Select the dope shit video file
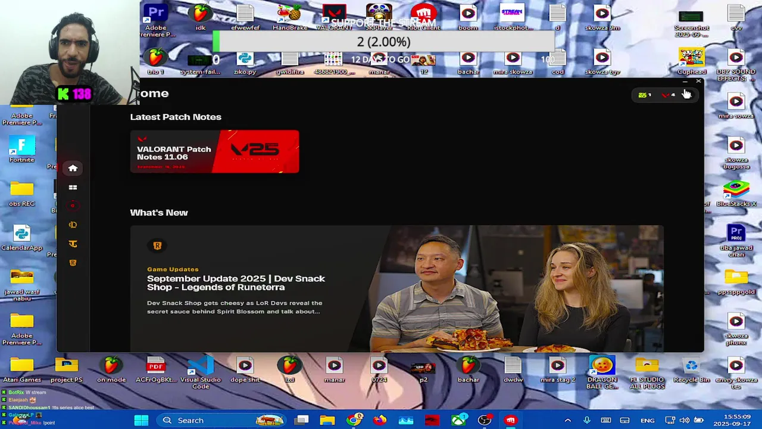This screenshot has width=762, height=429. pyautogui.click(x=245, y=369)
